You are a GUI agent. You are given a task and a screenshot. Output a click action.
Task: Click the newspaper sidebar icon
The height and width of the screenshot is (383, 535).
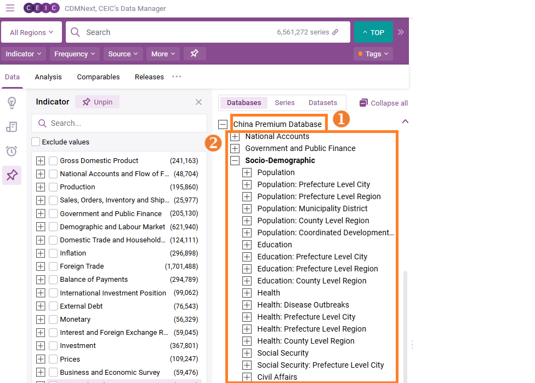pyautogui.click(x=12, y=127)
